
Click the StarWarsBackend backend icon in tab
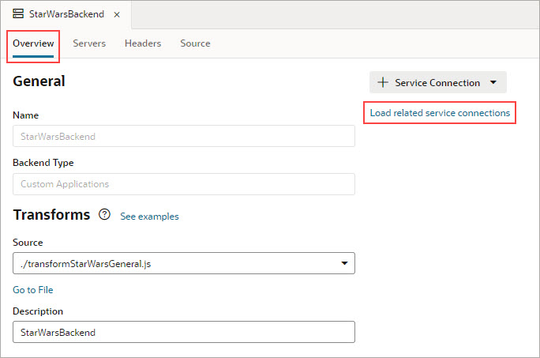point(18,13)
